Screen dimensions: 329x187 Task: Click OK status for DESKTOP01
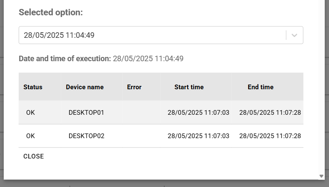point(31,113)
